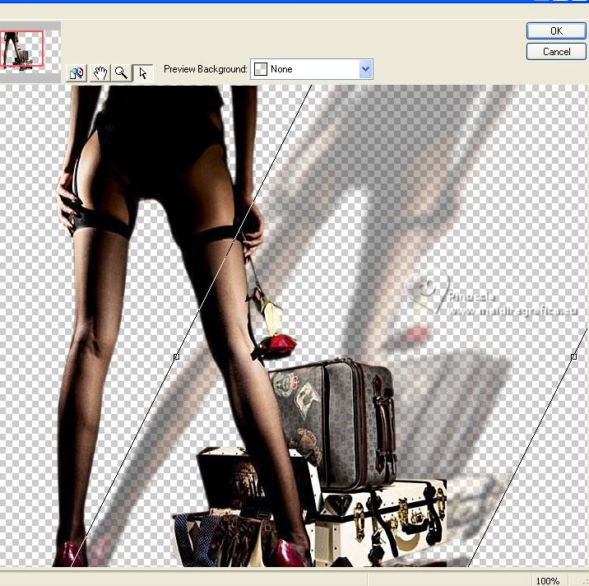Click the left shadow control handle
Viewport: 589px width, 586px height.
[176, 356]
